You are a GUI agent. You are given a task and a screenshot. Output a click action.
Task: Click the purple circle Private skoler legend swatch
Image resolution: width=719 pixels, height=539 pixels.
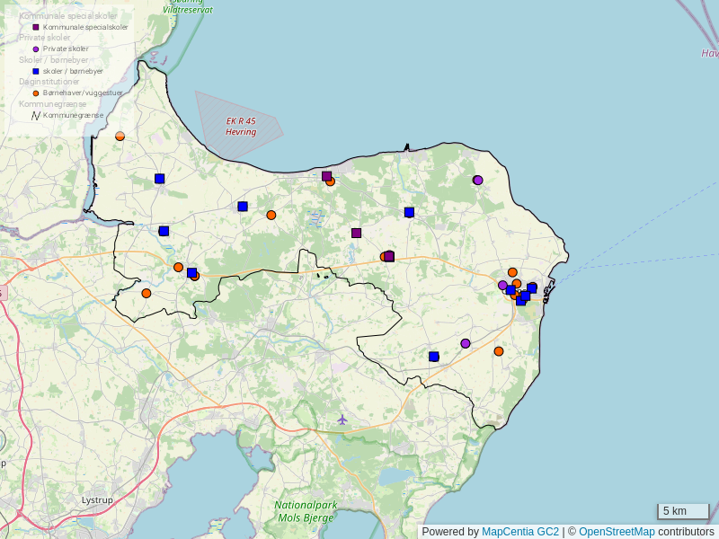pos(36,49)
